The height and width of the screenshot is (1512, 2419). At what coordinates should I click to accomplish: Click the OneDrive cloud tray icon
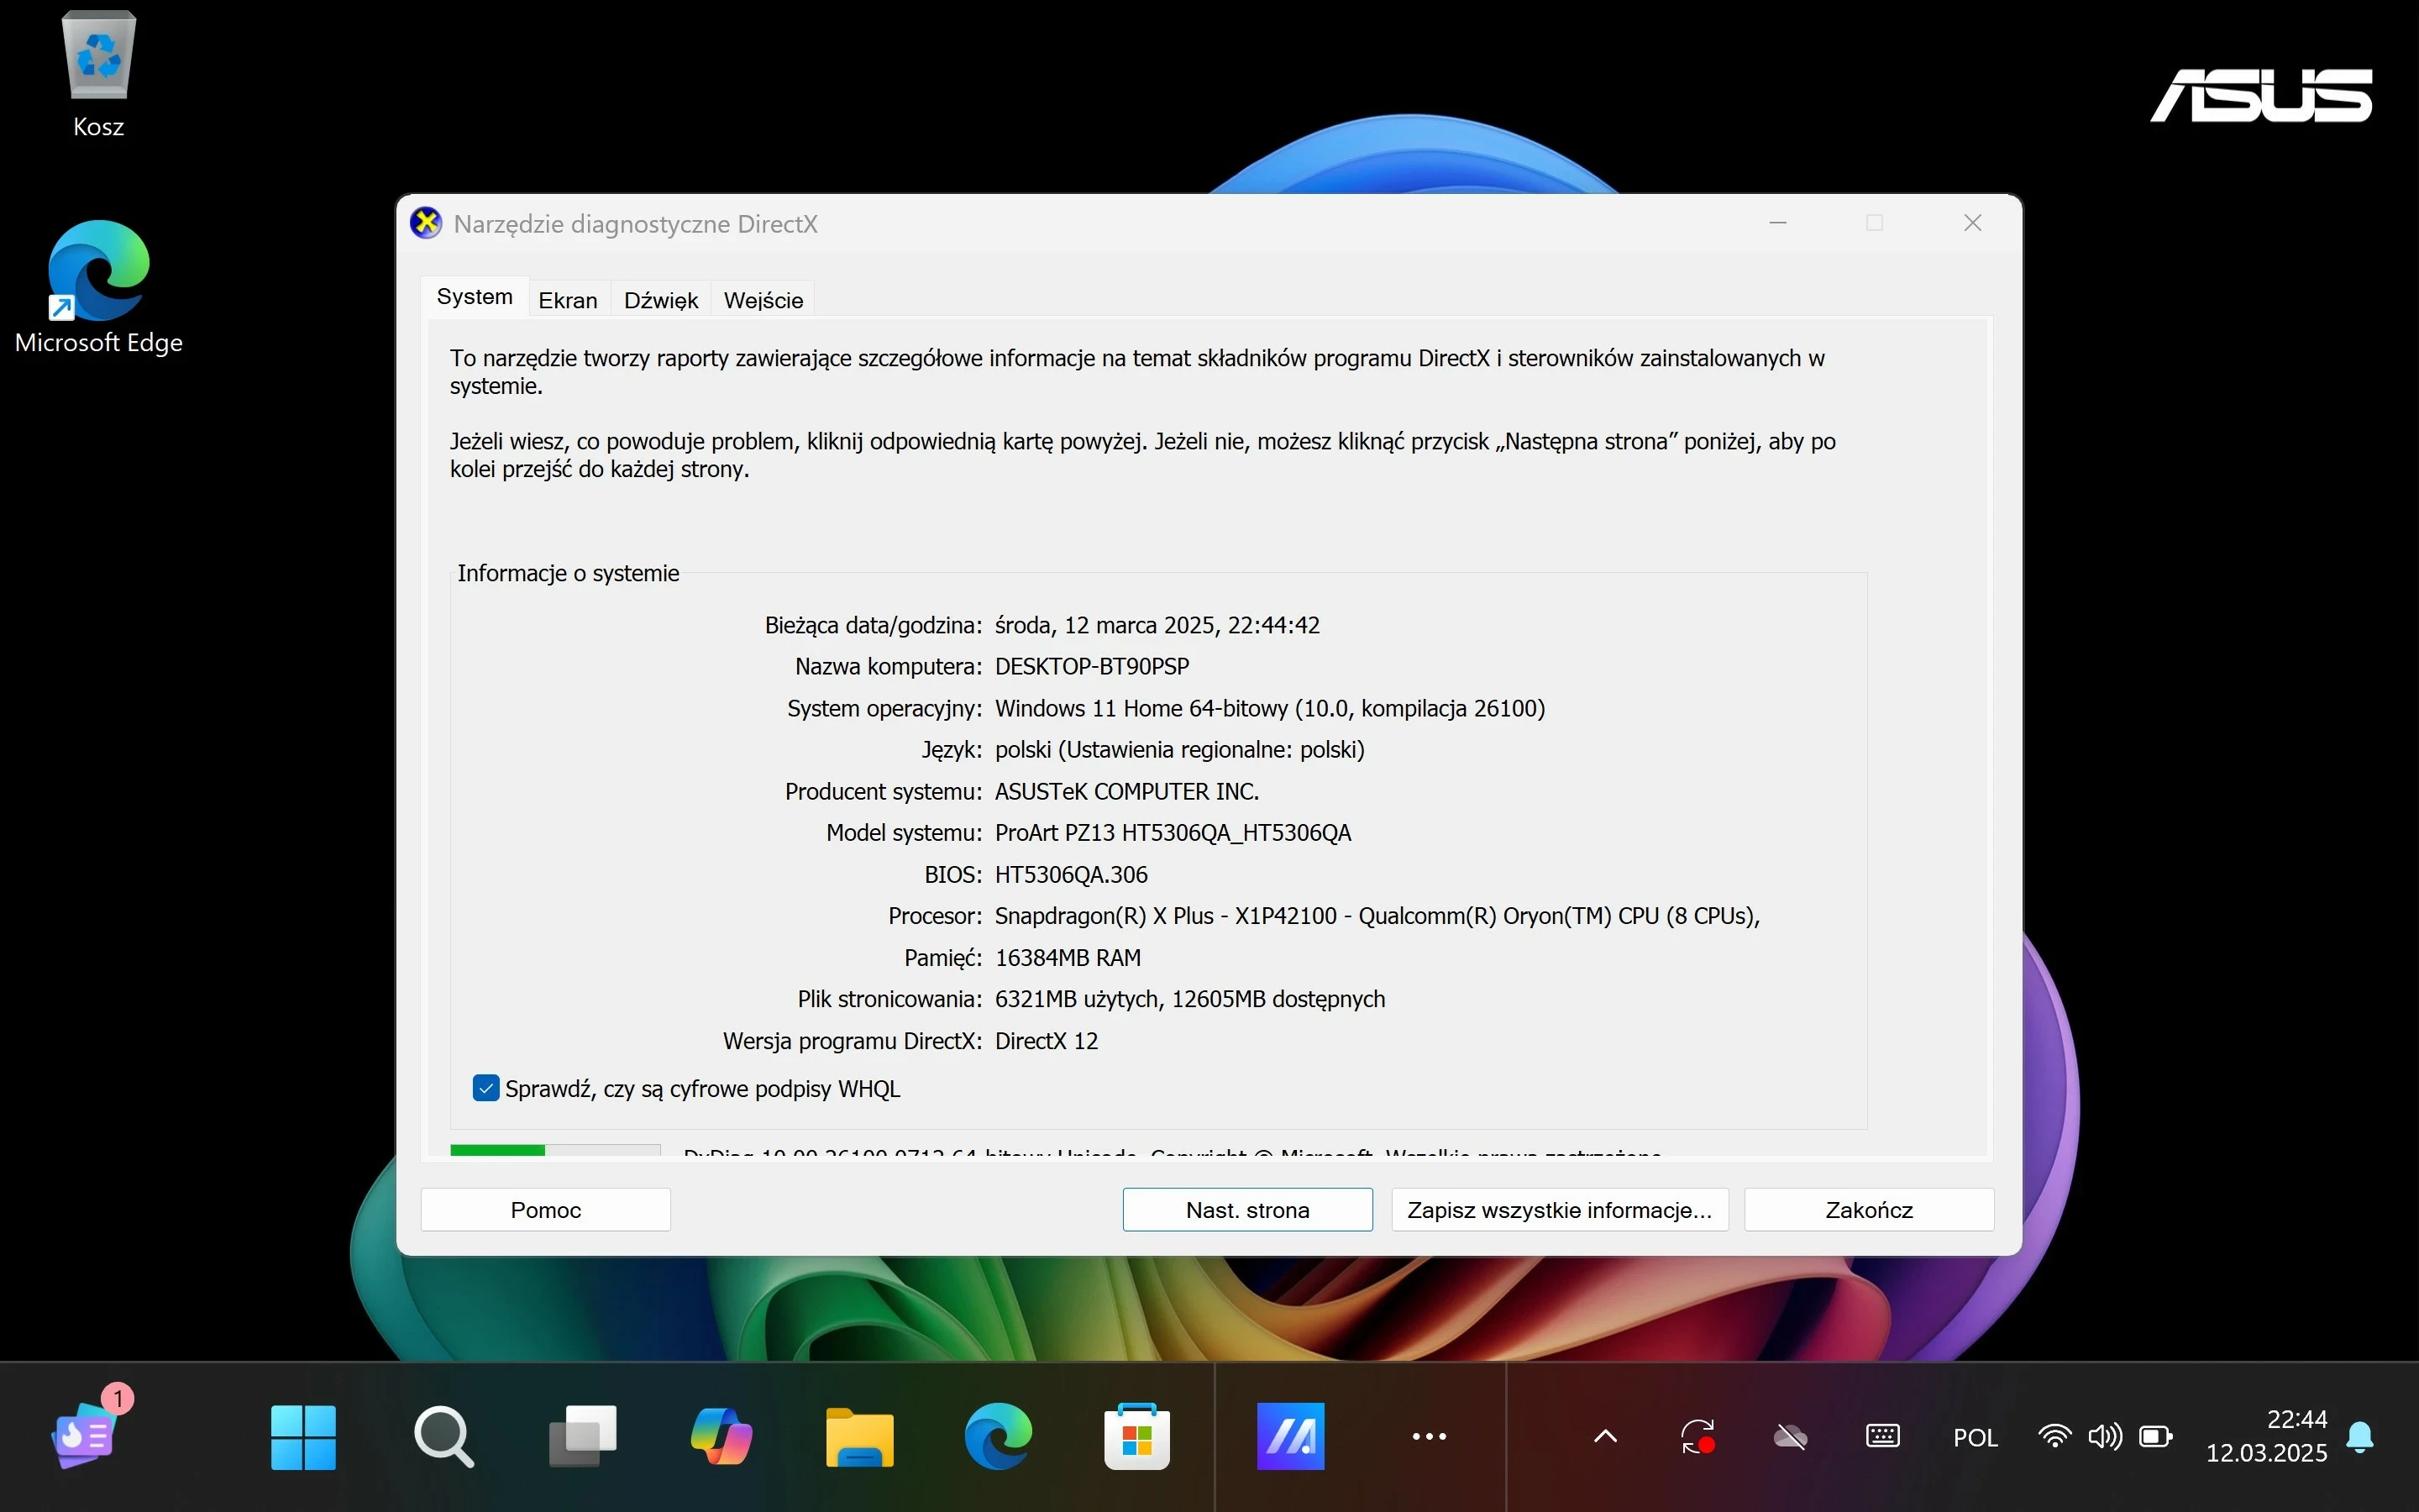pos(1790,1437)
